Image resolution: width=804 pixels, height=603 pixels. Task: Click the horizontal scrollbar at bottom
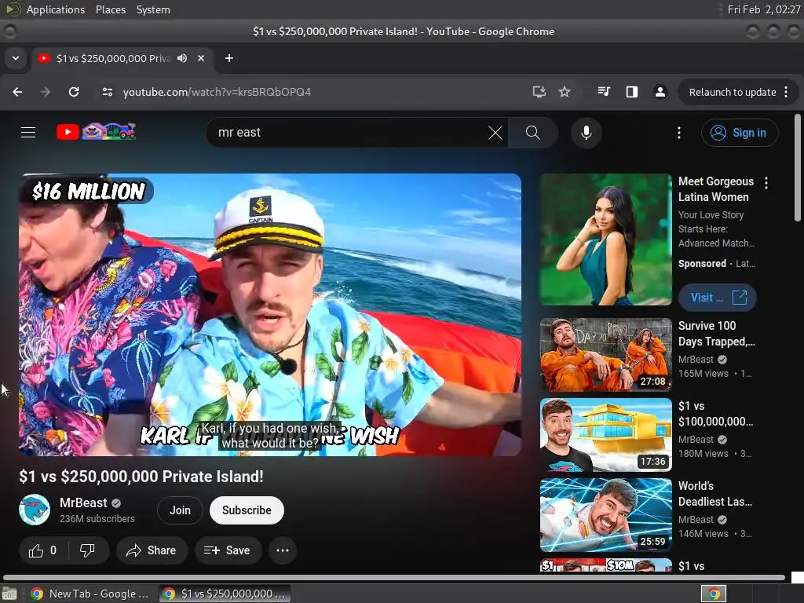click(x=394, y=577)
